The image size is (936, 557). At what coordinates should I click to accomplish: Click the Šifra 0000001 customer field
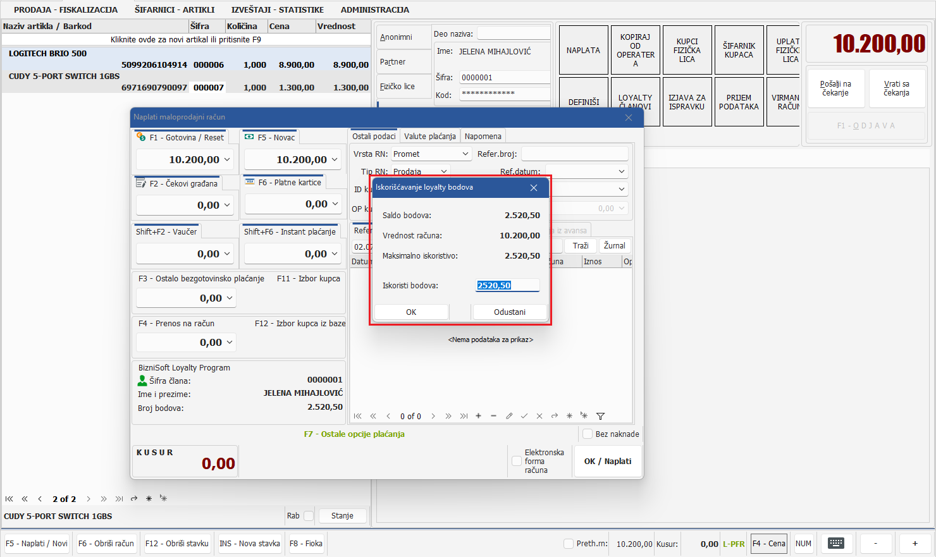505,78
